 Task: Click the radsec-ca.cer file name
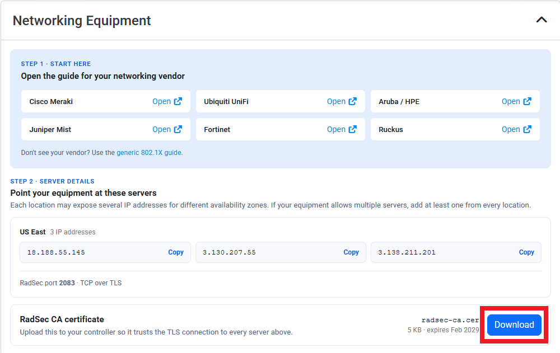coord(450,320)
